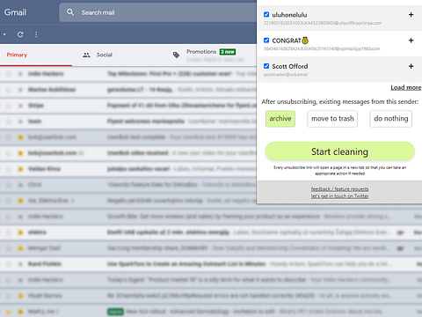422x317 pixels.
Task: Choose the do nothing option
Action: 391,119
